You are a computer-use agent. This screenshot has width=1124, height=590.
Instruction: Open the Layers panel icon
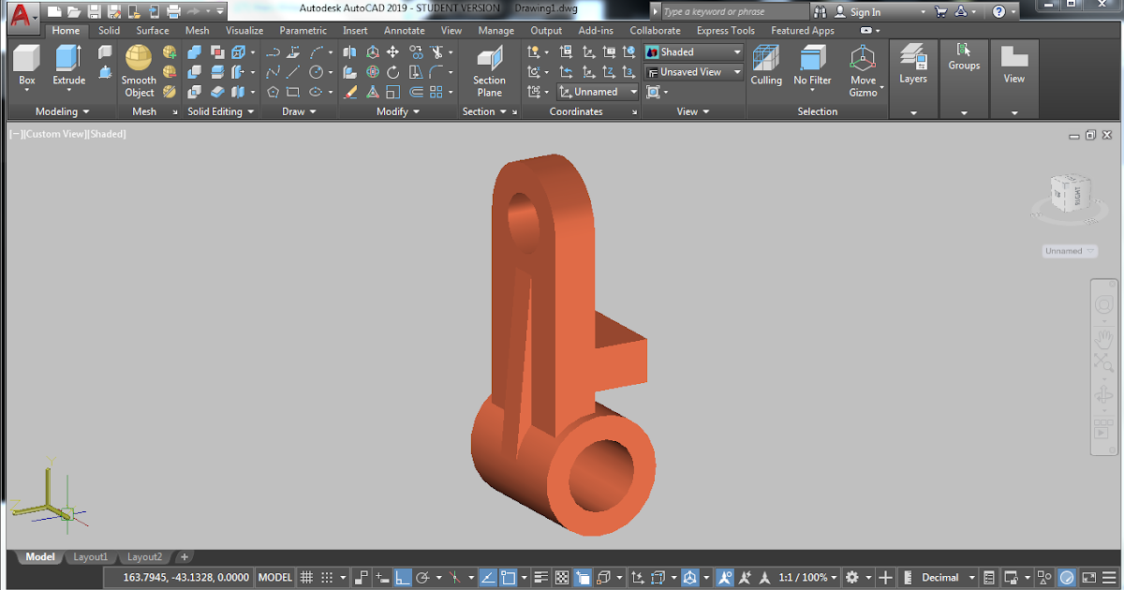[913, 61]
